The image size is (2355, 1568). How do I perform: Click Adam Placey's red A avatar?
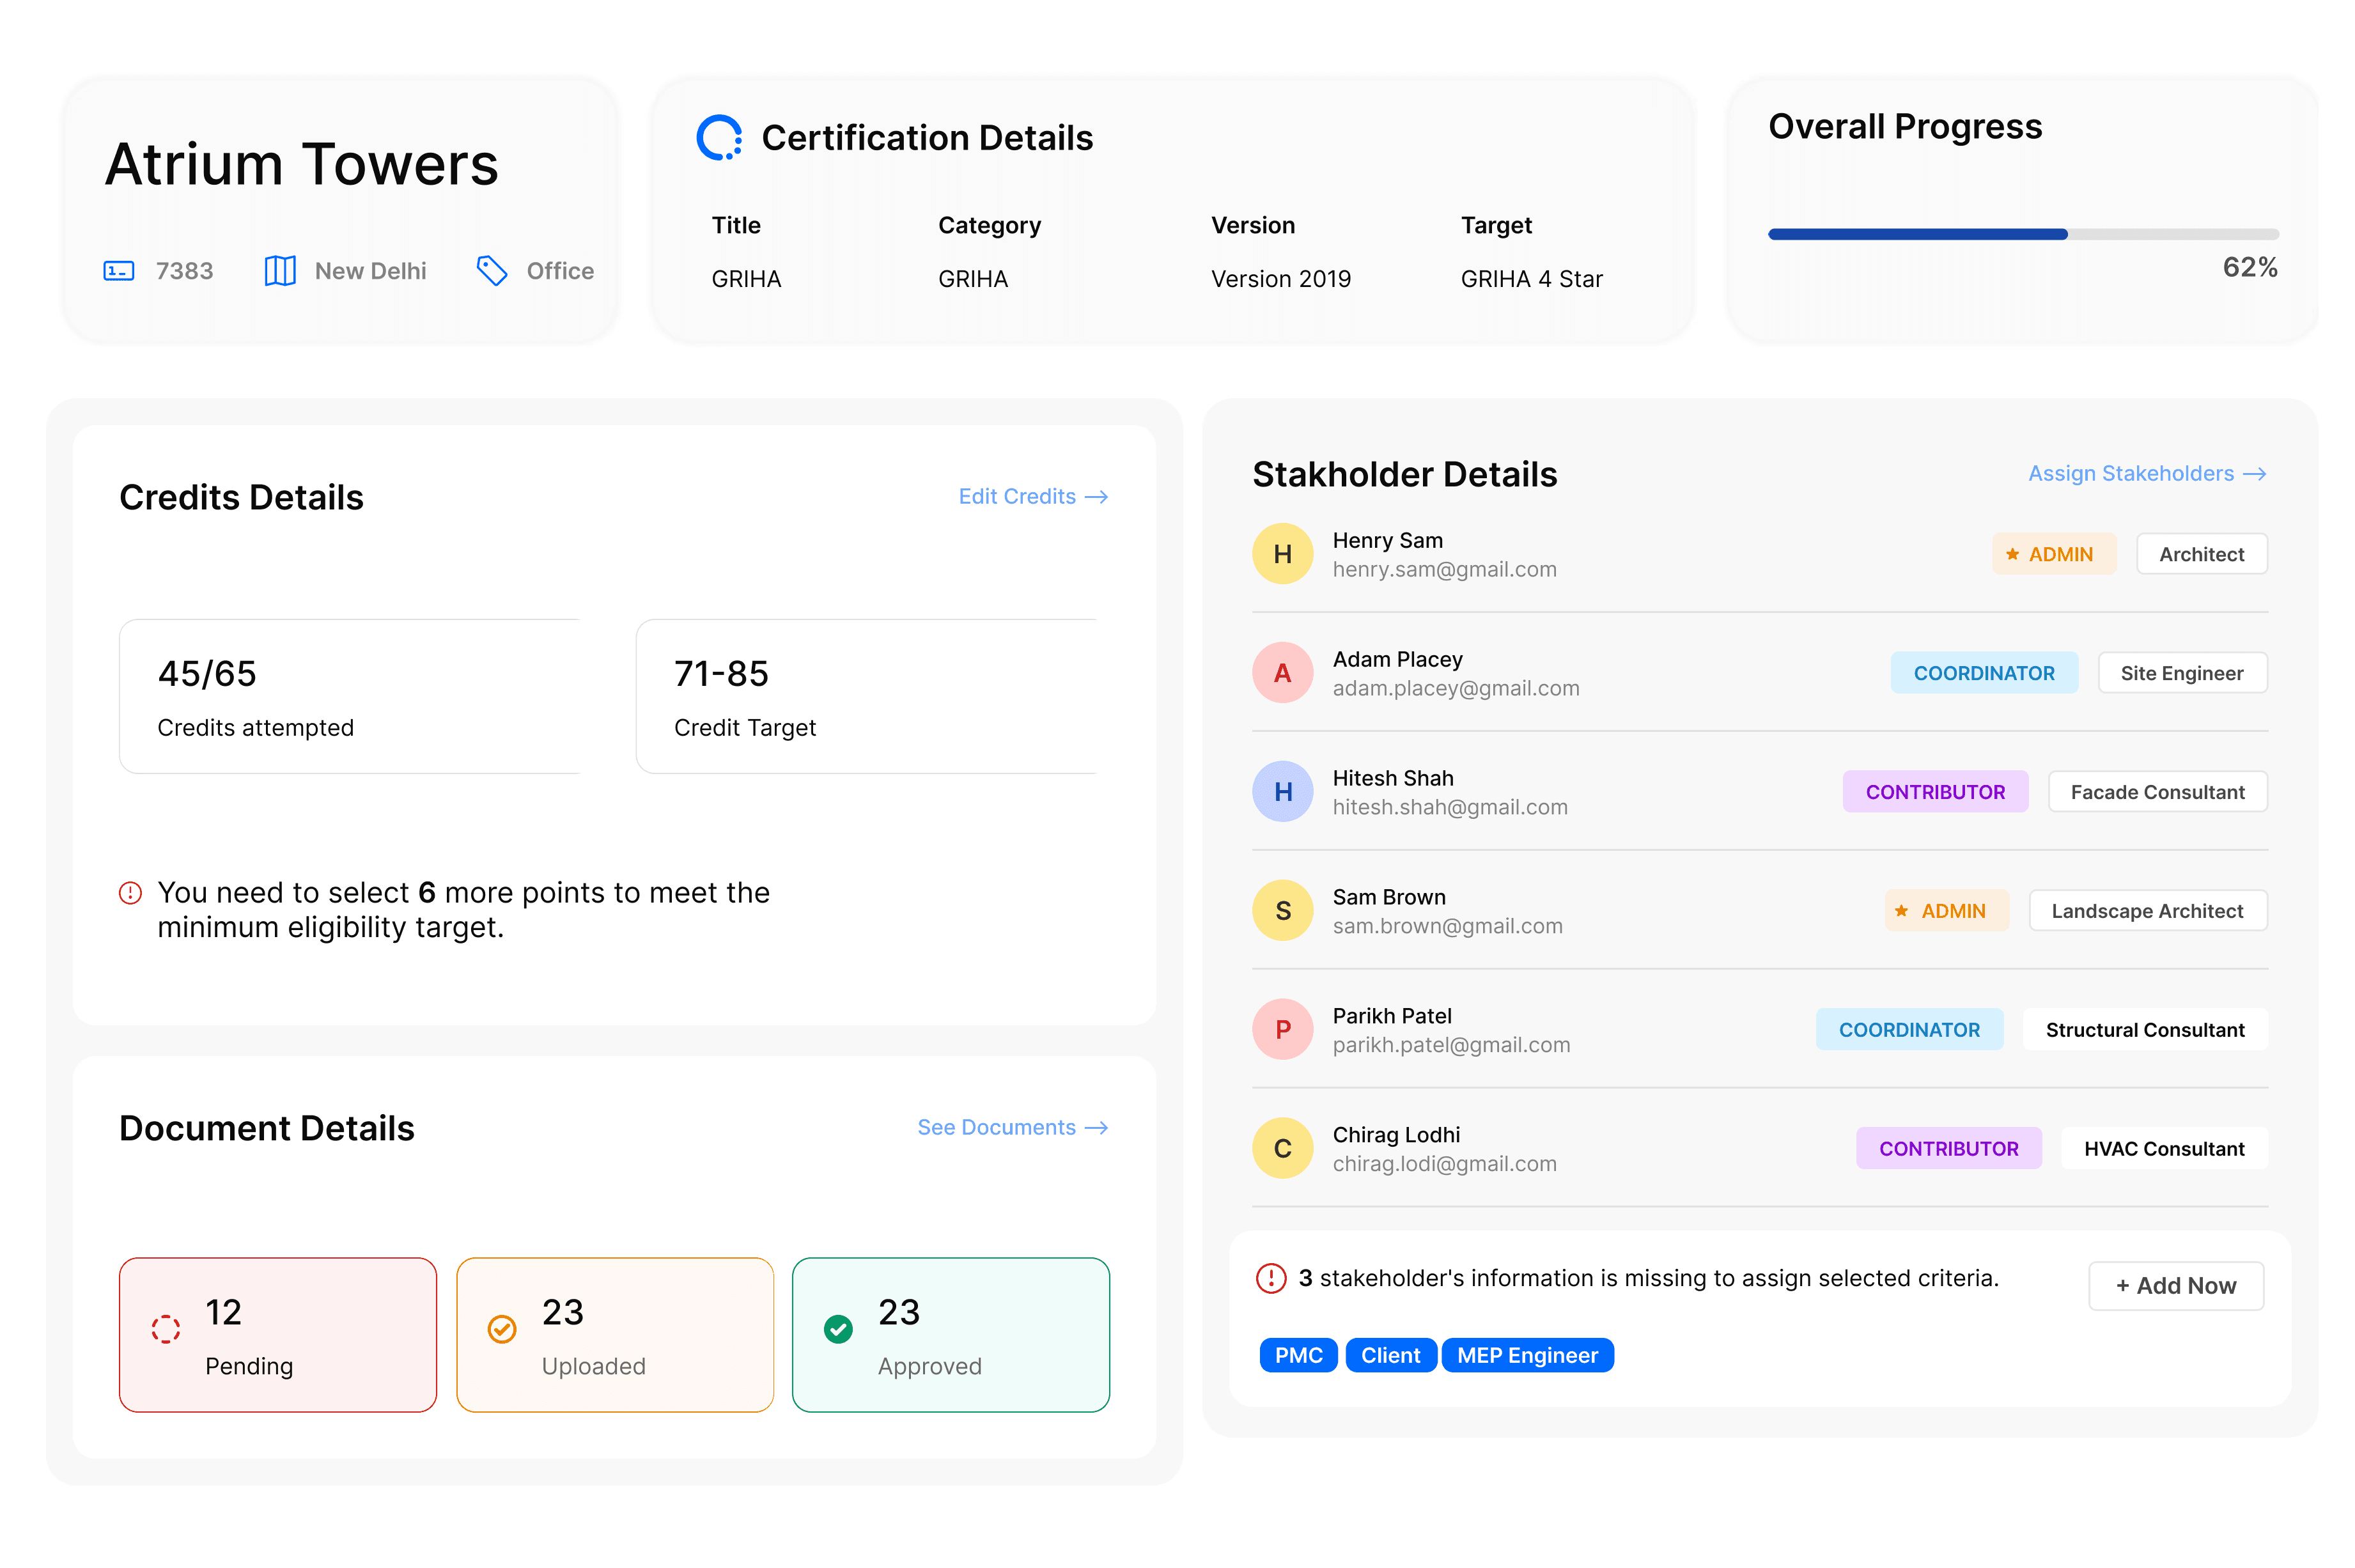point(1282,673)
